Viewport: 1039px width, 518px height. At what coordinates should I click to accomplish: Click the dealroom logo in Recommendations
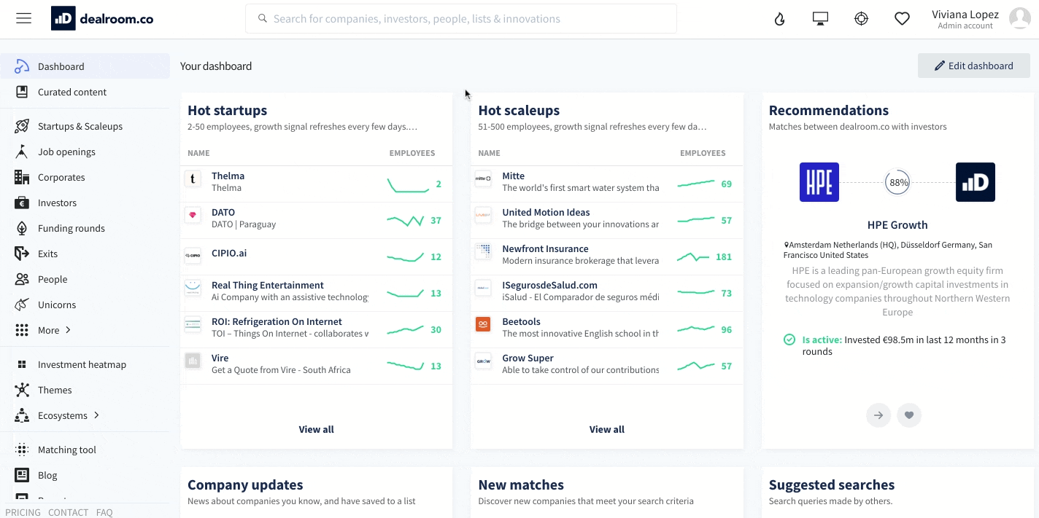pyautogui.click(x=976, y=182)
